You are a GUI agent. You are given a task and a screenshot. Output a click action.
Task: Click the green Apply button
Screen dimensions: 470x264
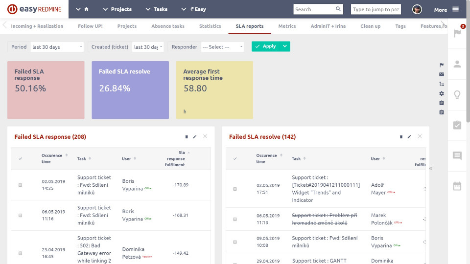265,46
